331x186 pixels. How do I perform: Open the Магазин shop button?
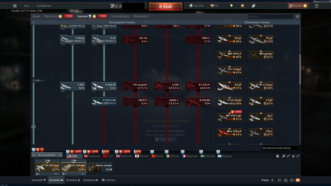tap(298, 6)
